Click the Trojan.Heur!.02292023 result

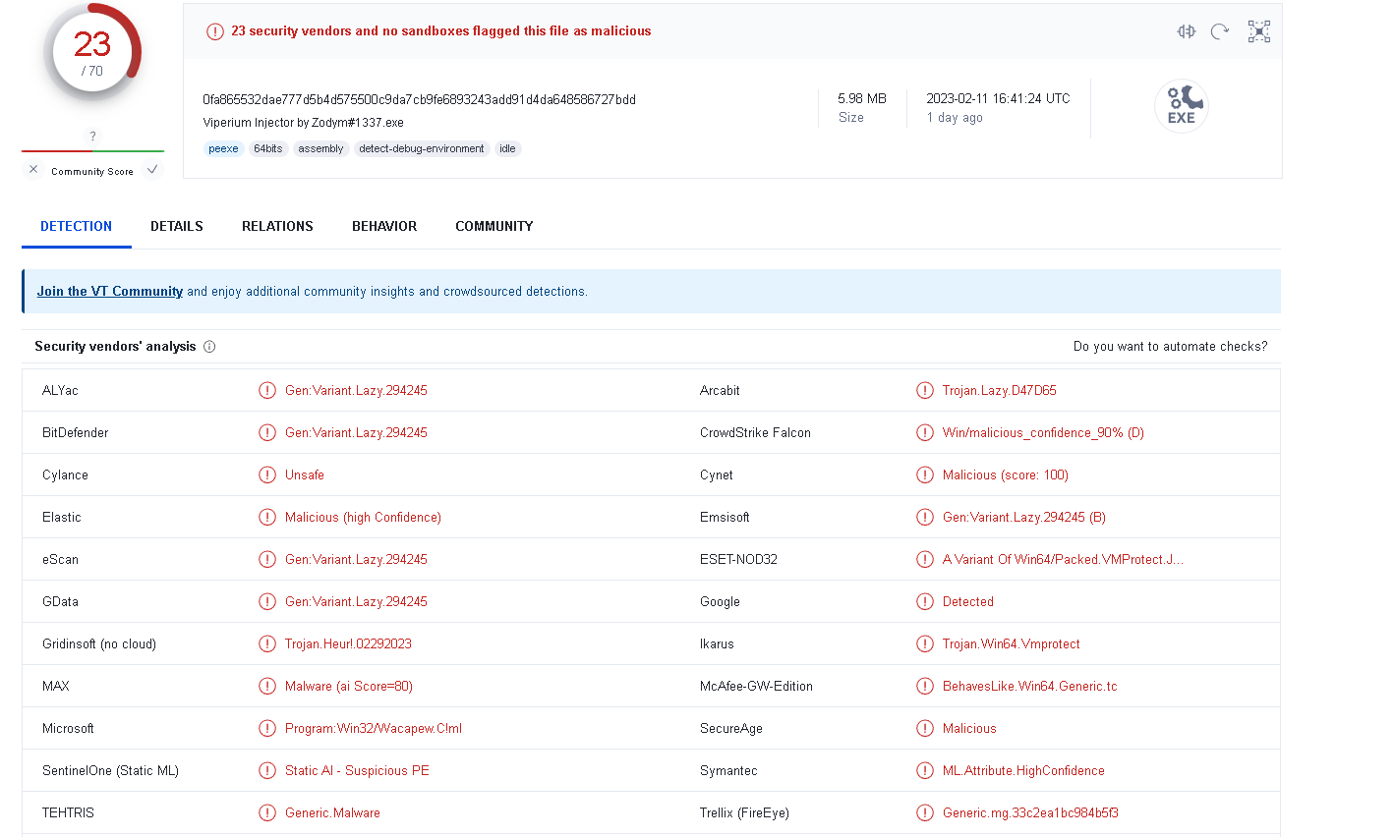coord(348,643)
